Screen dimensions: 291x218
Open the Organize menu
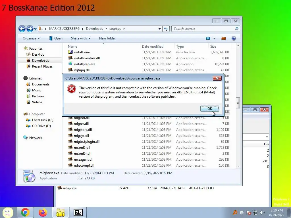click(31, 38)
